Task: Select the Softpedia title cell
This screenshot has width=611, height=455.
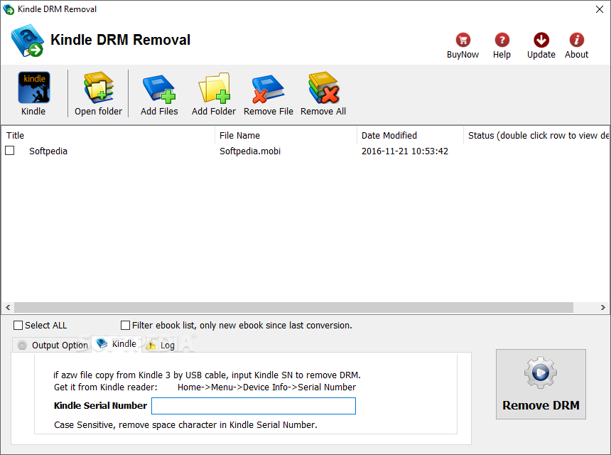Action: (48, 151)
